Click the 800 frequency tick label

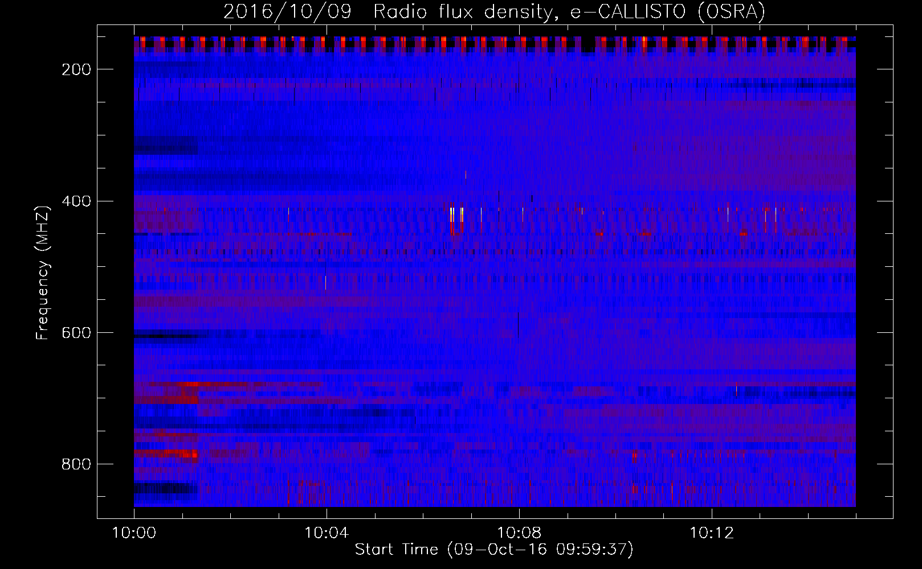click(x=76, y=464)
